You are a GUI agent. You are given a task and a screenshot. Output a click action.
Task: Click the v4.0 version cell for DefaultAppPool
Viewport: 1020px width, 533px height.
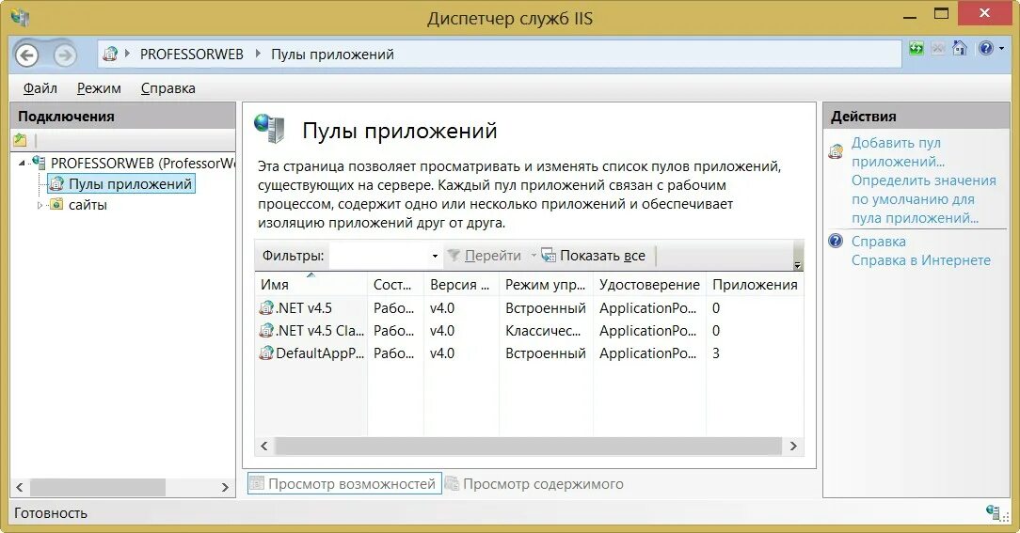tap(442, 353)
